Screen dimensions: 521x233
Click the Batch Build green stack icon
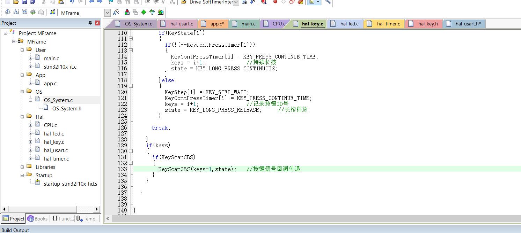(x=33, y=12)
